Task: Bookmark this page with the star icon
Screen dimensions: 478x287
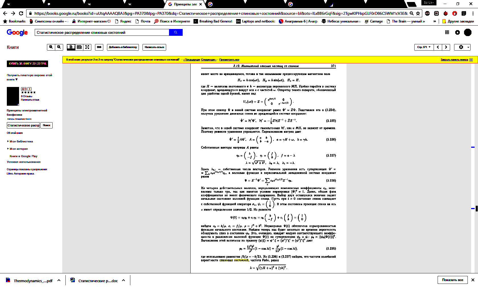Action: [418, 13]
